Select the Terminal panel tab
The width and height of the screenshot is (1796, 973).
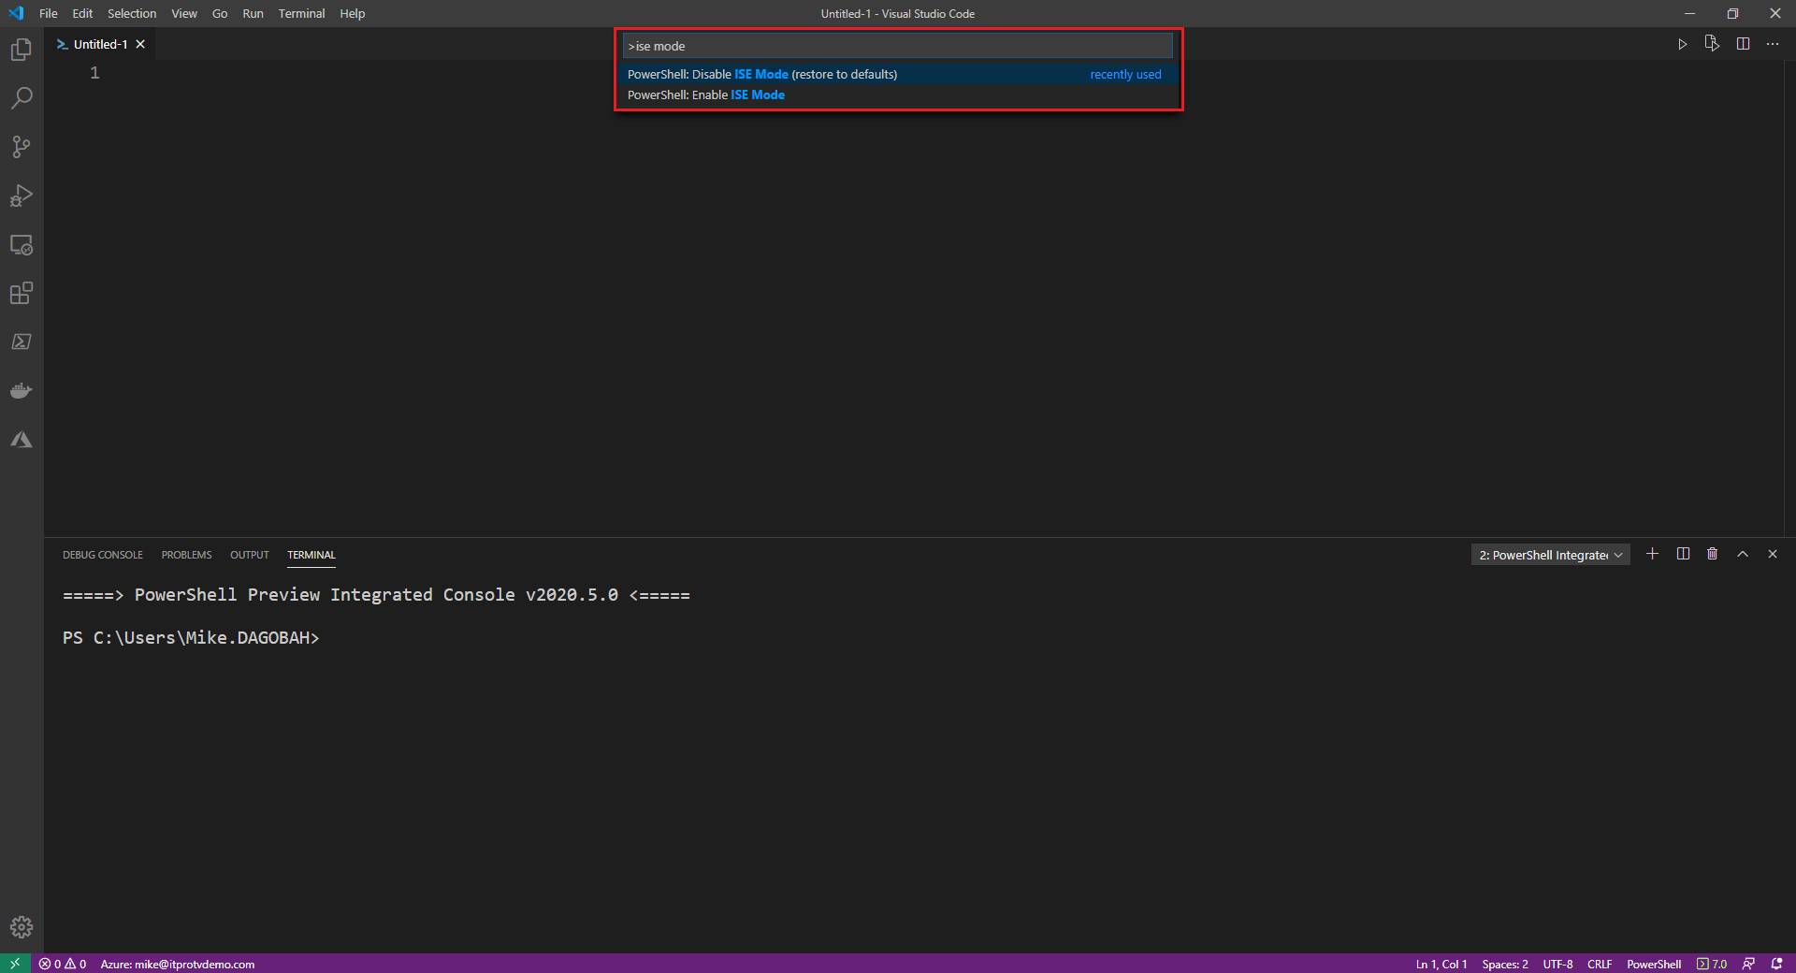(311, 555)
